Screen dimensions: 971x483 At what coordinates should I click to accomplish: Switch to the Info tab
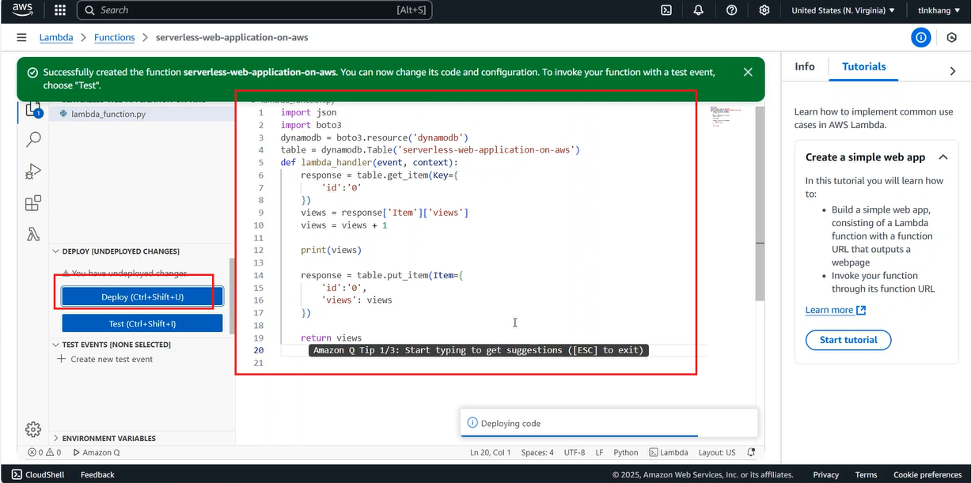pos(805,67)
